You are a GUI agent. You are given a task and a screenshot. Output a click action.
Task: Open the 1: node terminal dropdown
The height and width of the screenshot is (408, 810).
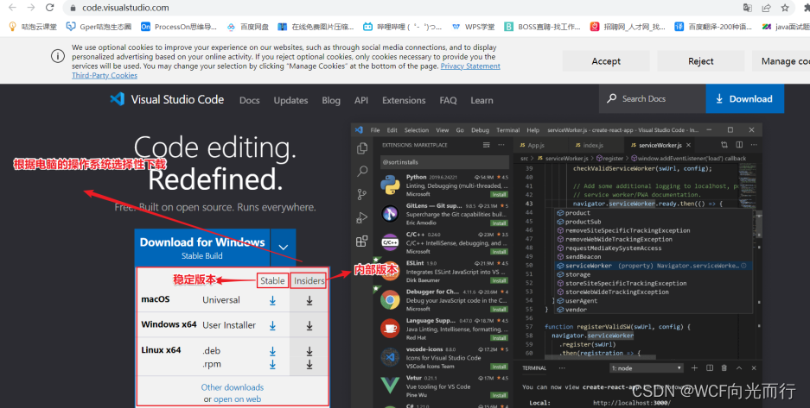[647, 368]
